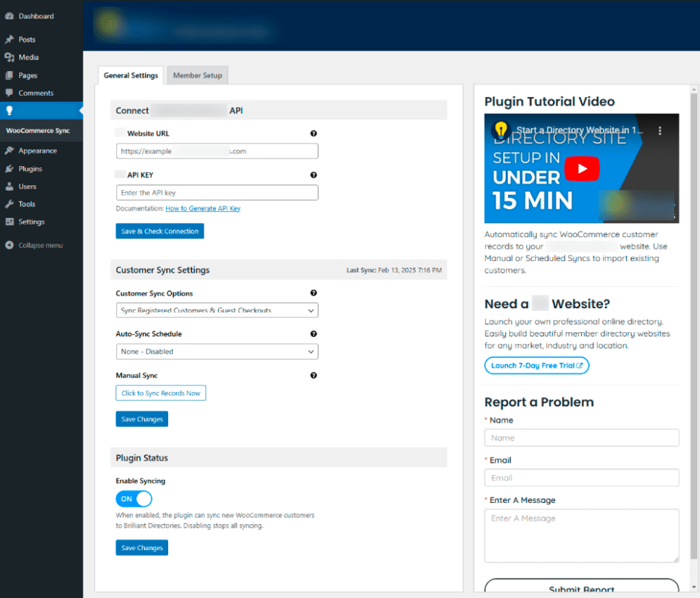
Task: Play the plugin tutorial video
Action: (x=582, y=169)
